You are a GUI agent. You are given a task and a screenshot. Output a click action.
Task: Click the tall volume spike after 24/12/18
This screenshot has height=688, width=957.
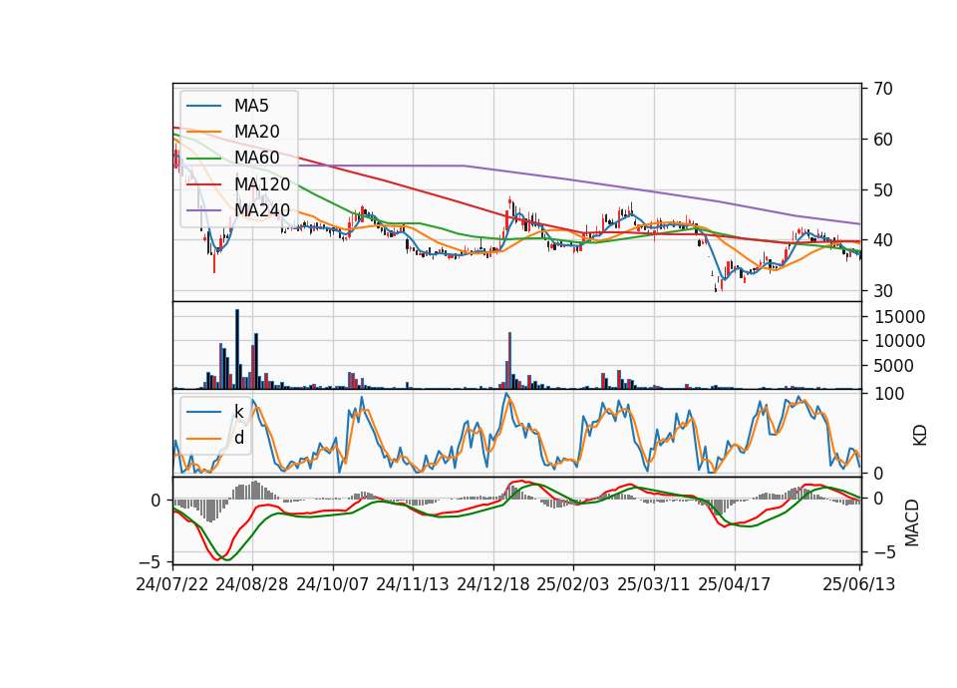[x=509, y=361]
